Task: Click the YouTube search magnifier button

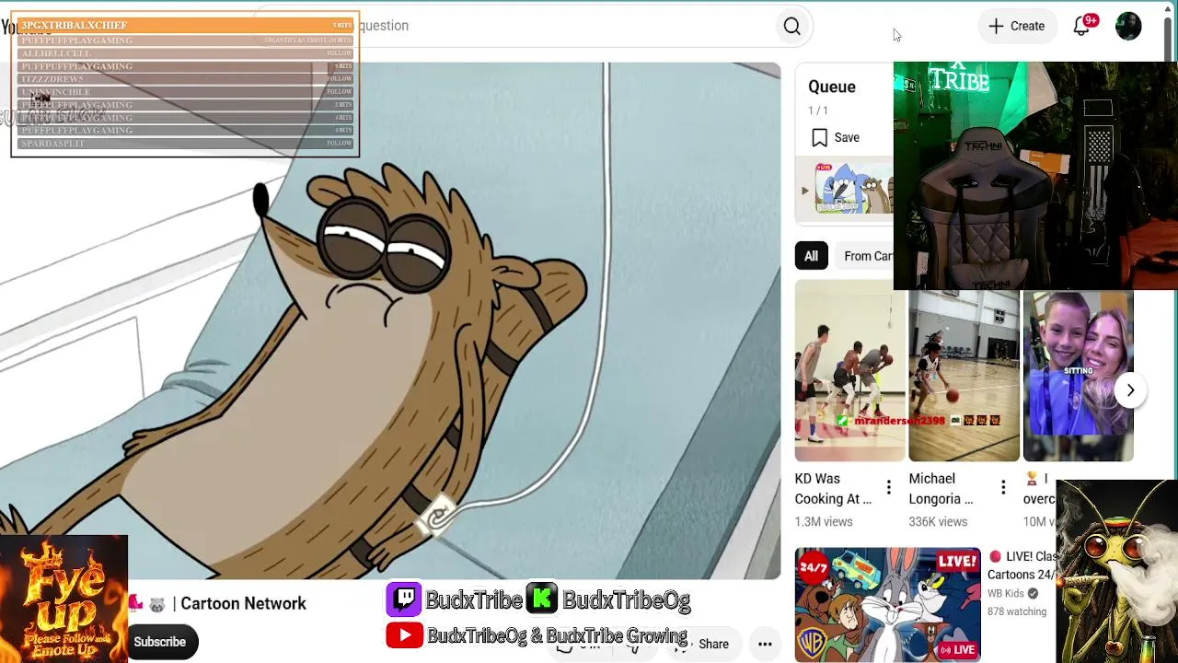Action: pos(791,27)
